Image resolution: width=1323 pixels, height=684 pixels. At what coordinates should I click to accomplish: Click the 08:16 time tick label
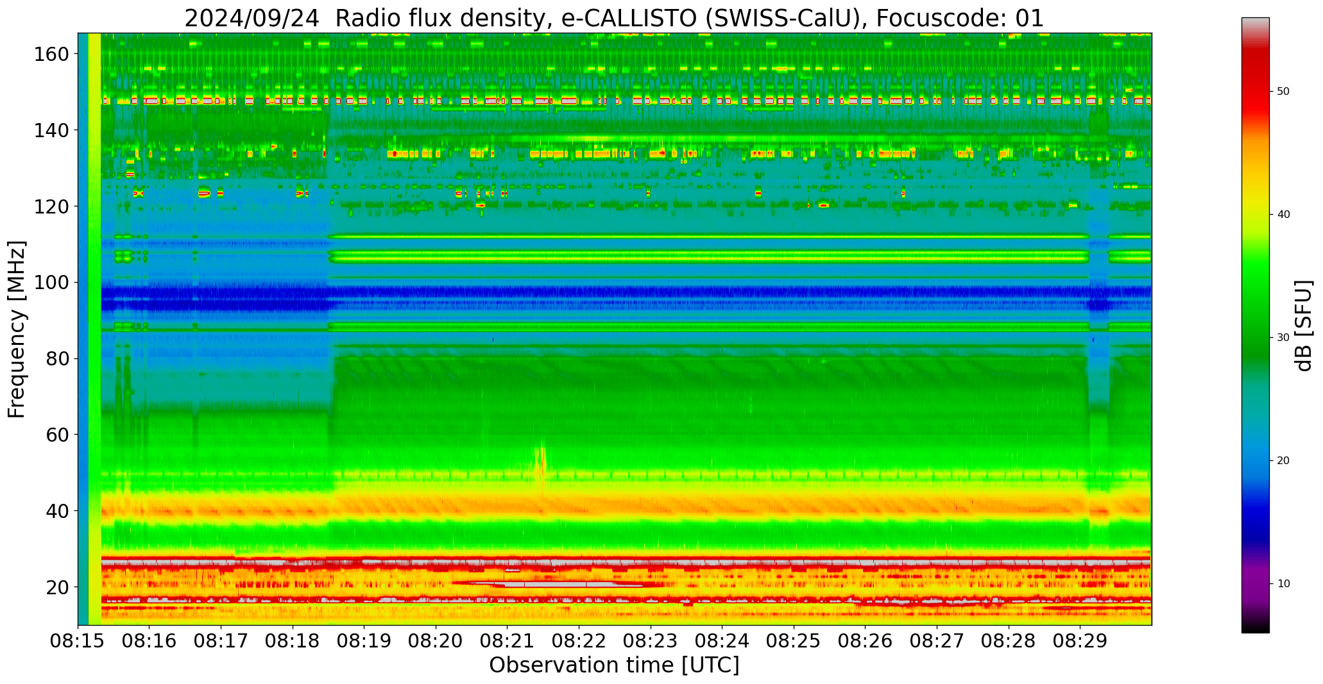149,641
